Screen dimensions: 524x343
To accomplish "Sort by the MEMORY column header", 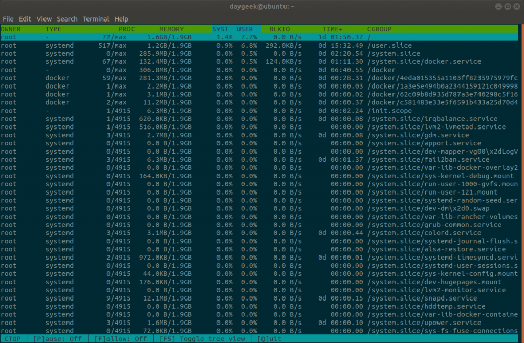I will 171,29.
